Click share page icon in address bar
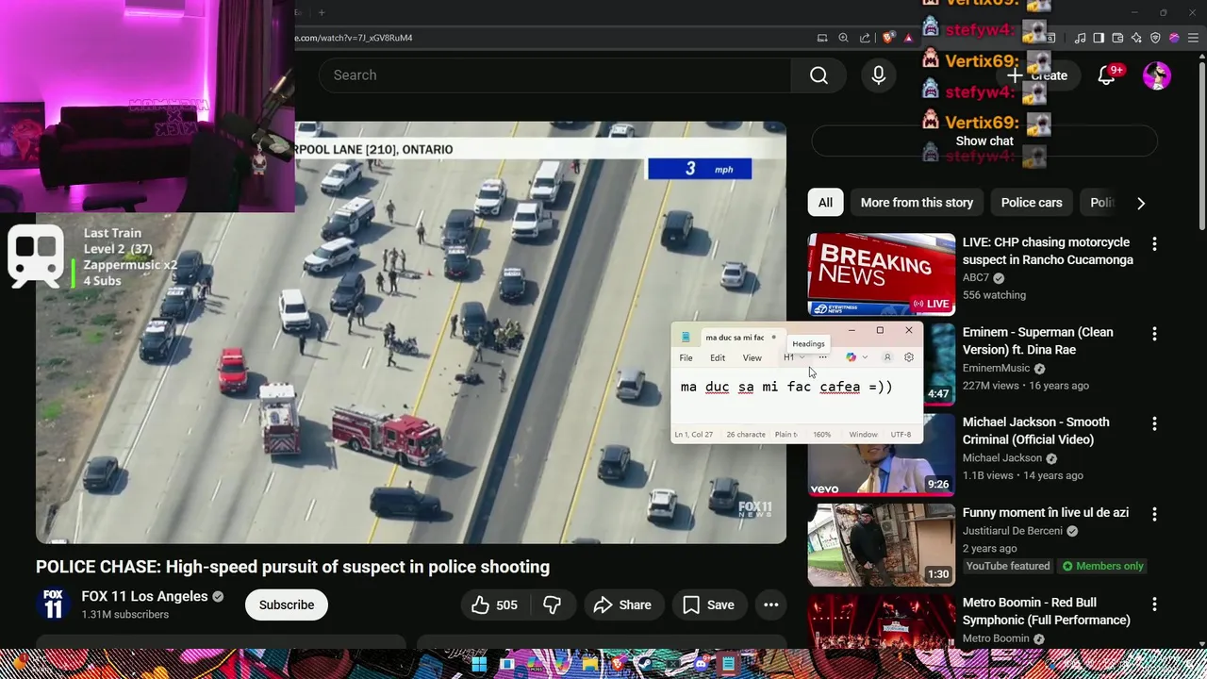The height and width of the screenshot is (679, 1207). [x=865, y=38]
